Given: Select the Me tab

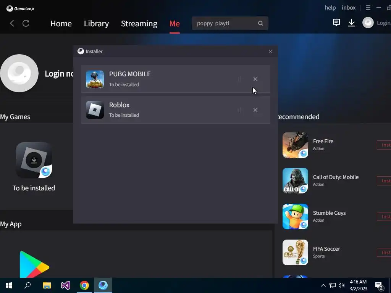Looking at the screenshot, I should pos(174,23).
